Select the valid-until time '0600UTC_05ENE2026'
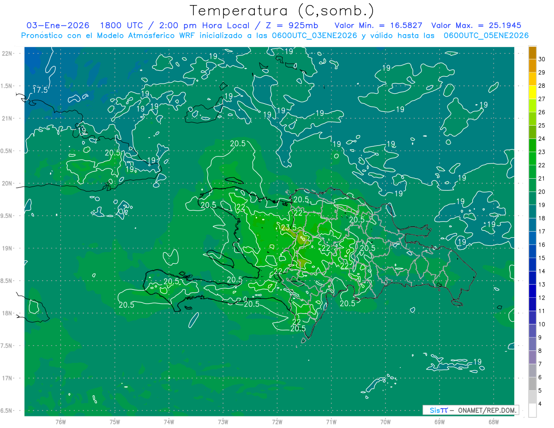 tap(486, 36)
